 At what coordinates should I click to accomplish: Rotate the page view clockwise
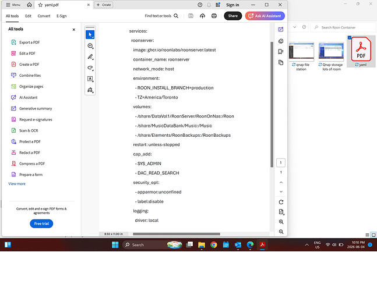[x=281, y=202]
